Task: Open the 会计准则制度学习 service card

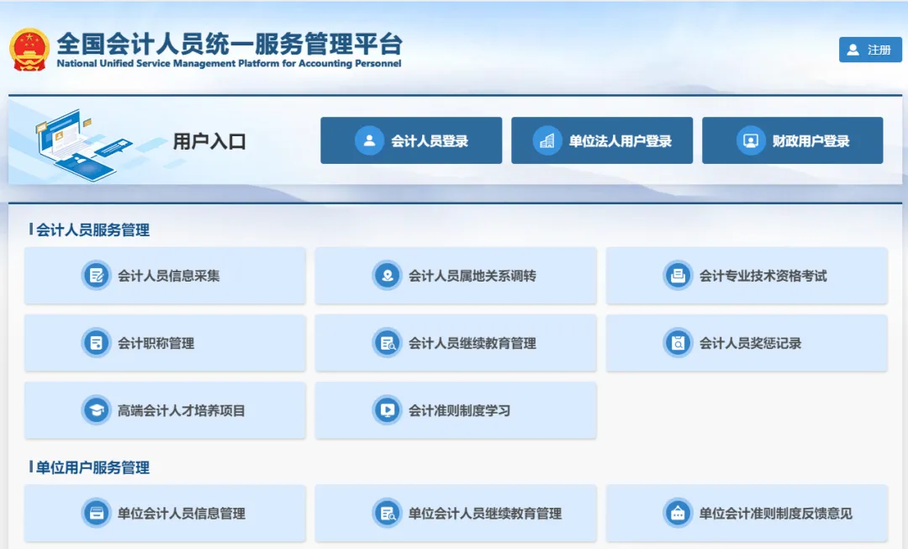Action: (x=456, y=409)
